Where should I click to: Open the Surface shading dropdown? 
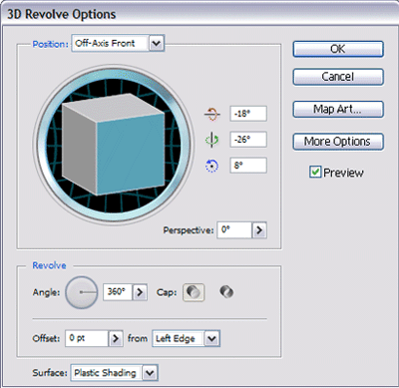pos(150,373)
